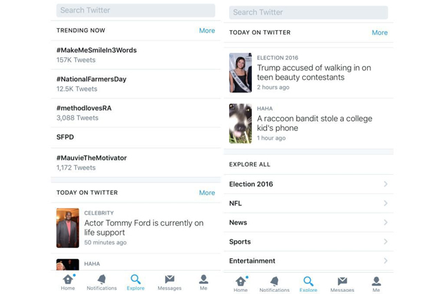Open Notifications bell in right screen
443x294 pixels.
[275, 281]
